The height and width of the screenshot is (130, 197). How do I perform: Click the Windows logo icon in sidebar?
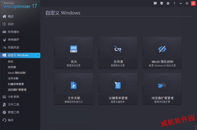4,55
